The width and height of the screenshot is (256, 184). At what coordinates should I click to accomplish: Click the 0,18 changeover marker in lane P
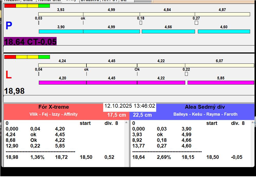141,23
